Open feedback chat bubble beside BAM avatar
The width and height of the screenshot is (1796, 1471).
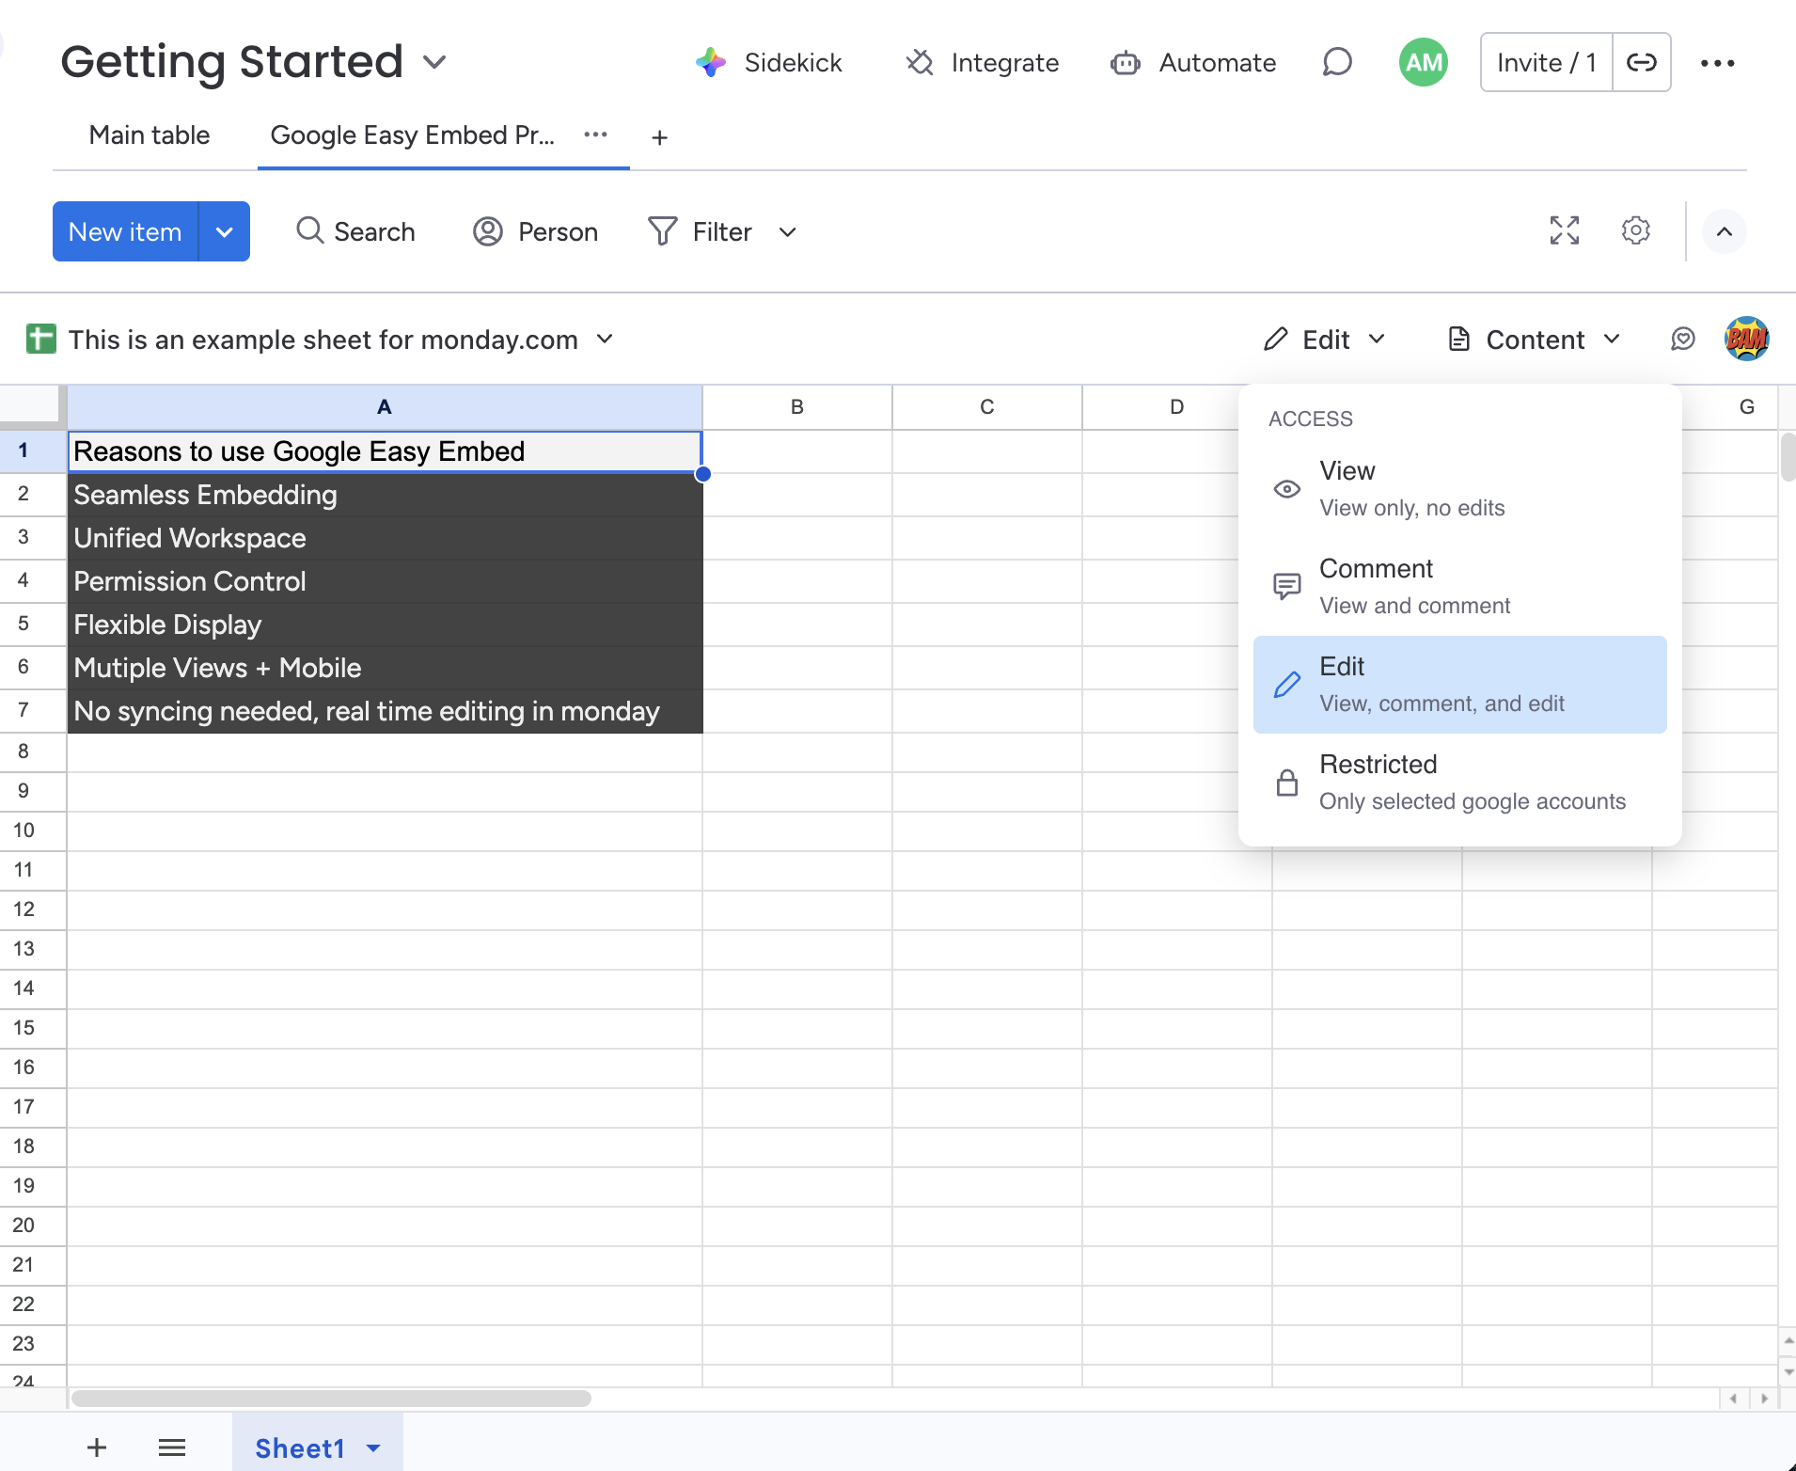tap(1683, 340)
